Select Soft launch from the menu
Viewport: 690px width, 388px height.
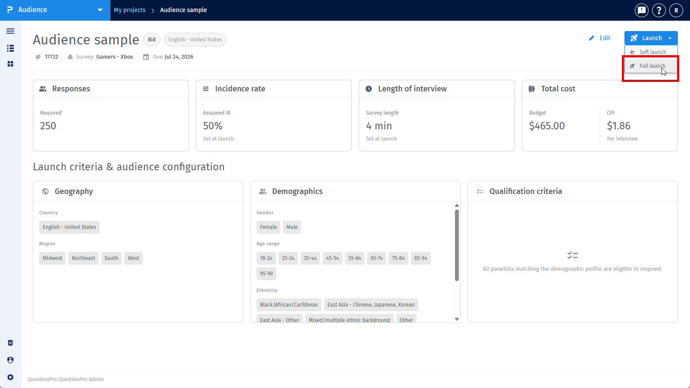651,52
